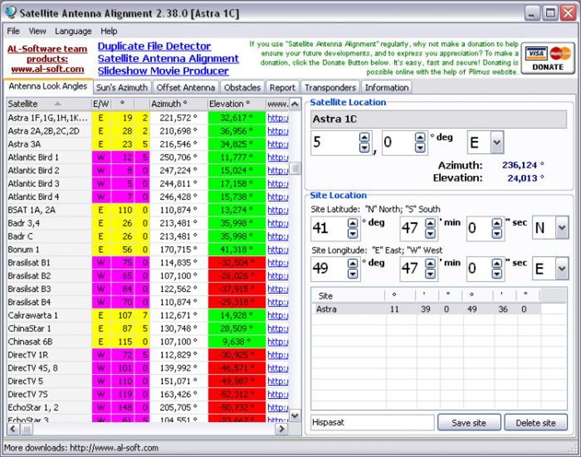
Task: Decrease site longitude seconds with down arrow
Action: (x=497, y=274)
